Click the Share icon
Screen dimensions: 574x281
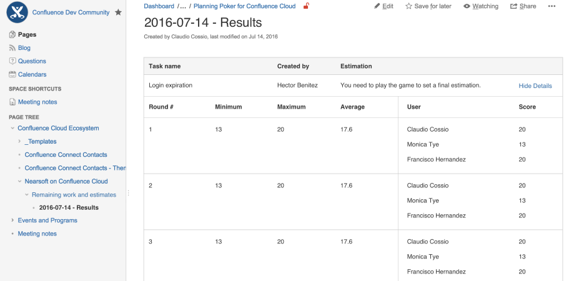[513, 6]
